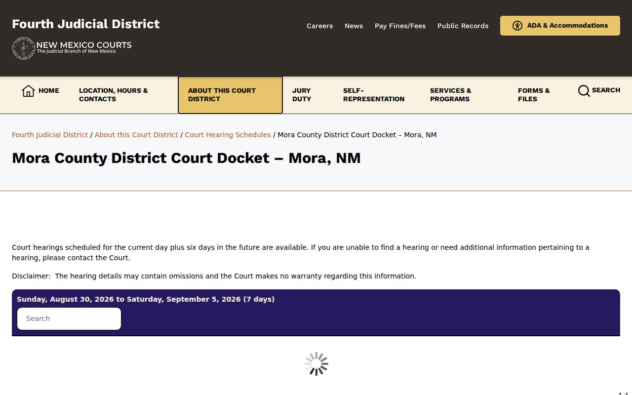
Task: Click the docket date range text
Action: pyautogui.click(x=146, y=299)
